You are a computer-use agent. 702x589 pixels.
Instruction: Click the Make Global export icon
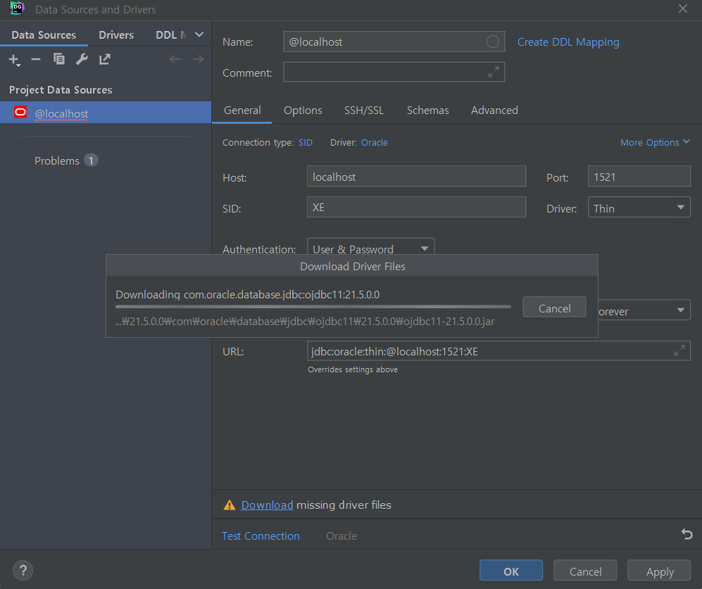point(105,59)
